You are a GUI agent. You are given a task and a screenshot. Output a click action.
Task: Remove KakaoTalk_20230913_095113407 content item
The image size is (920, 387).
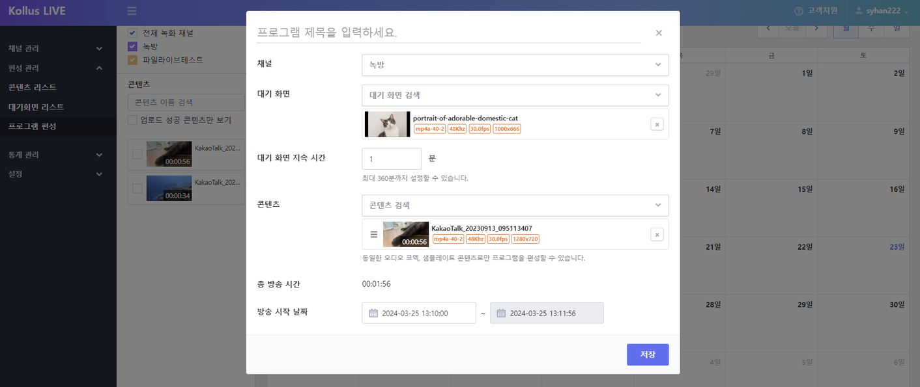657,235
